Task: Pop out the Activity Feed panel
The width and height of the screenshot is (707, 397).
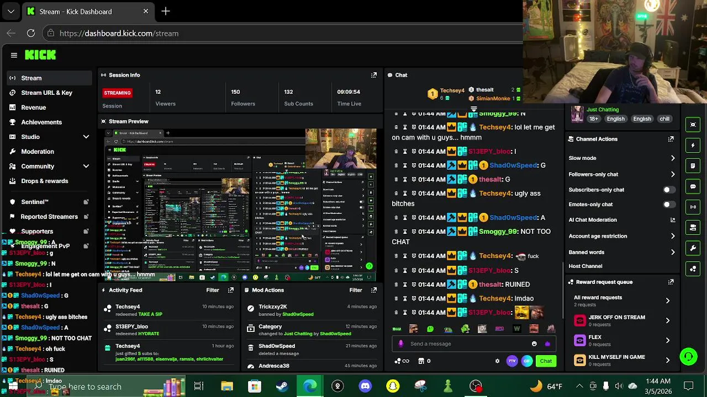Action: (x=231, y=290)
